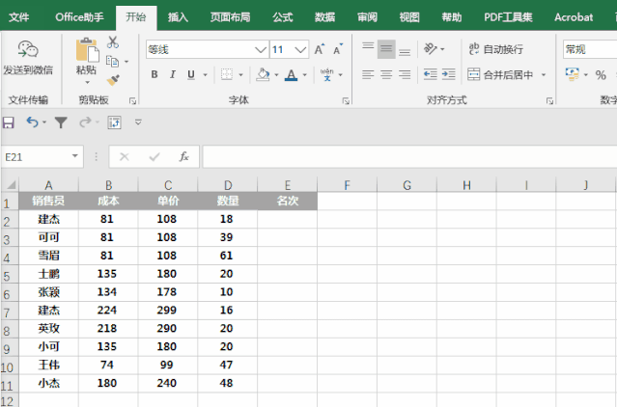Select the Format Painter brush

click(x=113, y=80)
